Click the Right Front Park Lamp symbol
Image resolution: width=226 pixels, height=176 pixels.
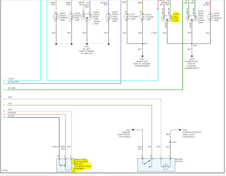coord(71,16)
